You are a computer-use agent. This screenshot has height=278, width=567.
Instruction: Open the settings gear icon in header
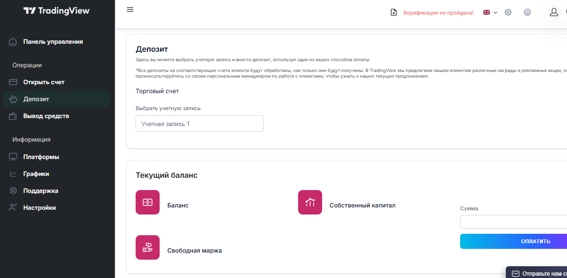(x=508, y=13)
